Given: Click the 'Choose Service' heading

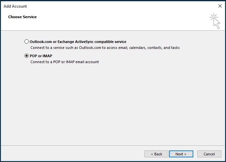Looking at the screenshot, I should [x=22, y=17].
